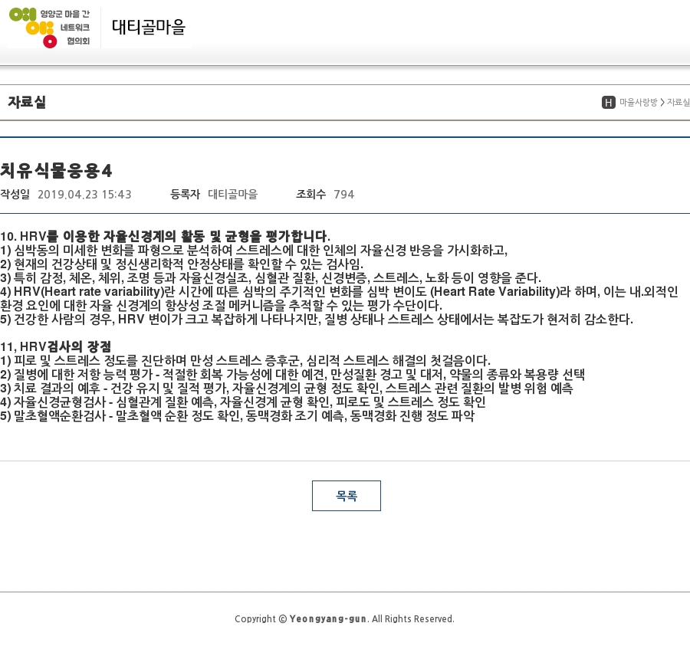Click the 작성일 label

(x=15, y=195)
